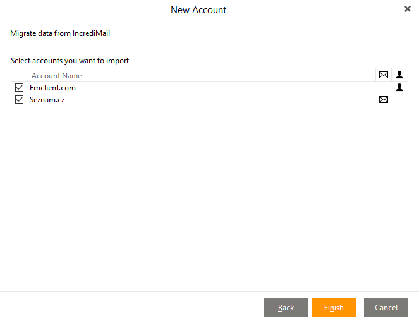Click the envelope icon in the column header

pos(383,75)
